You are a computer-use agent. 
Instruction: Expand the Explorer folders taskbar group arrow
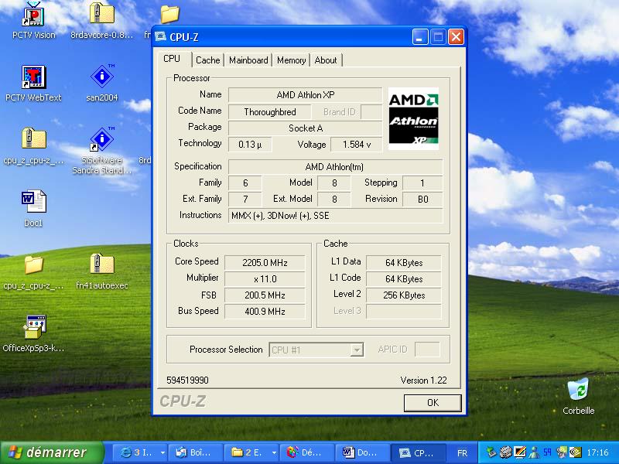tap(274, 452)
